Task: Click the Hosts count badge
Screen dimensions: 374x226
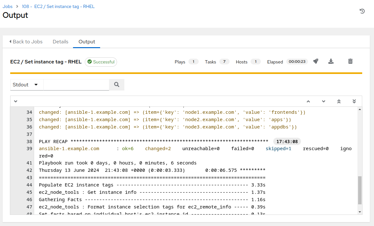Action: coord(256,62)
